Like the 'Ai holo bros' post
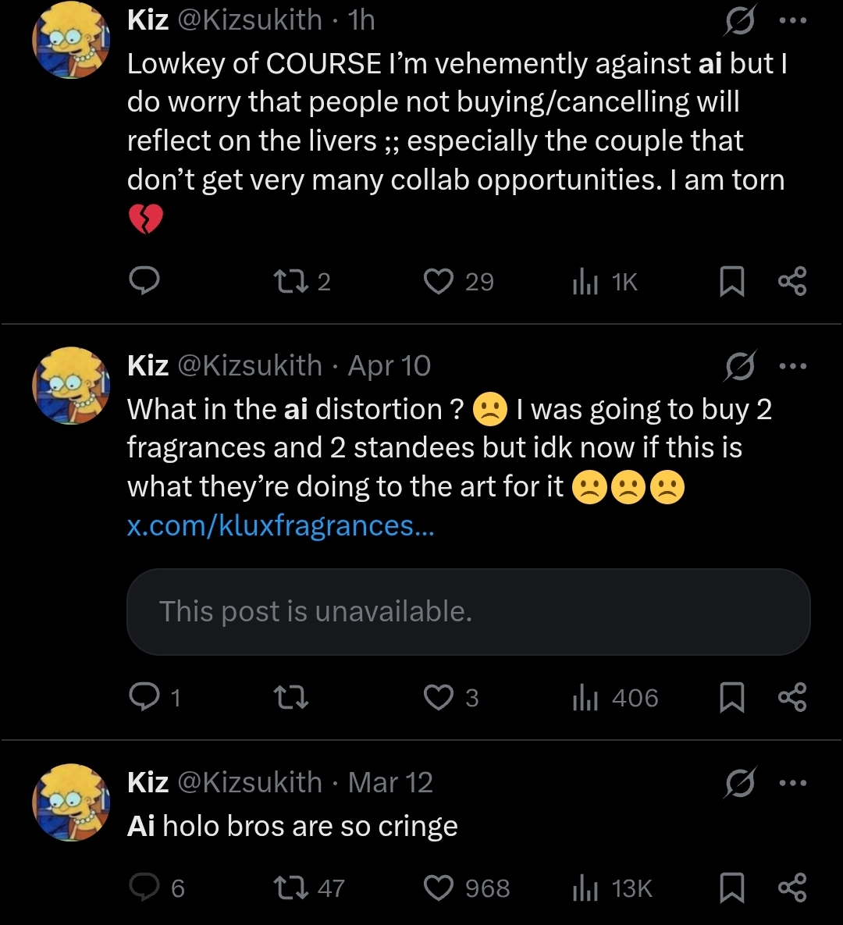The image size is (843, 925). (x=439, y=888)
